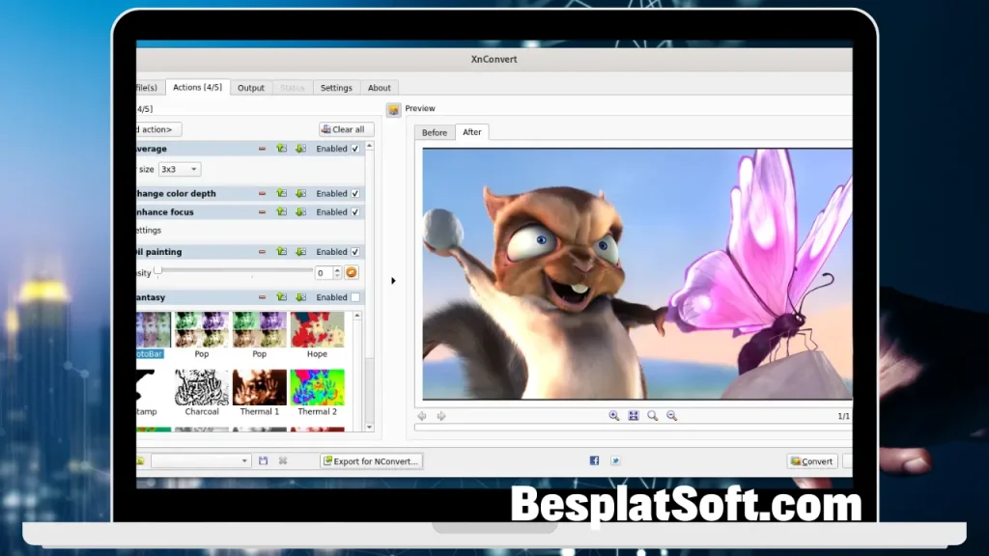The image size is (989, 556).
Task: Fit the preview image to window
Action: (634, 415)
